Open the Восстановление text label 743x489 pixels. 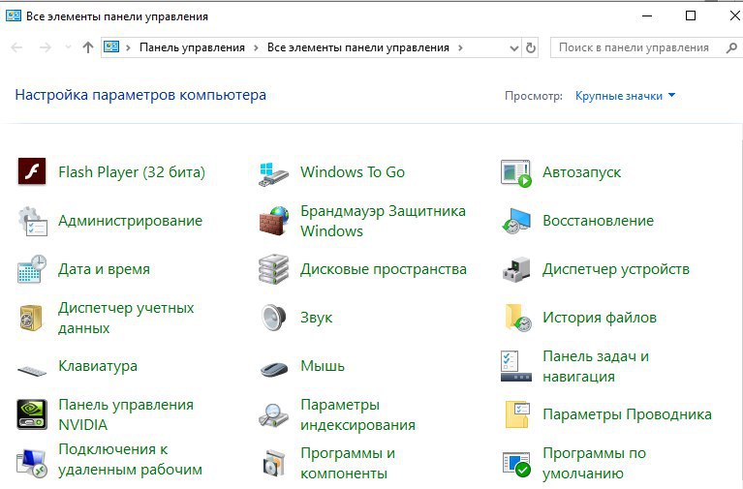point(598,221)
